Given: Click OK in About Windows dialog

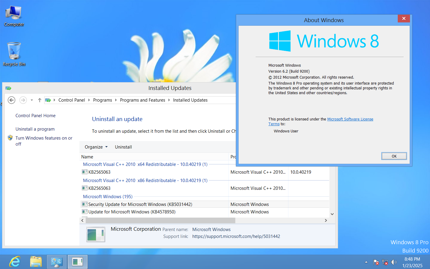Looking at the screenshot, I should tap(394, 156).
